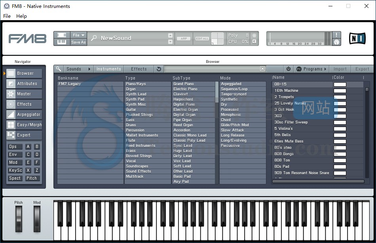Open the File menu in menu bar

pyautogui.click(x=7, y=16)
